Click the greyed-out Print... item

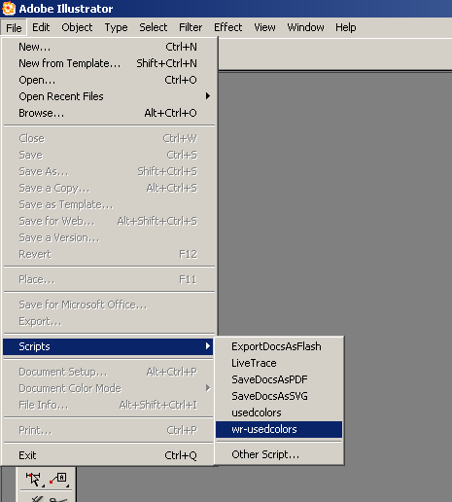(109, 430)
